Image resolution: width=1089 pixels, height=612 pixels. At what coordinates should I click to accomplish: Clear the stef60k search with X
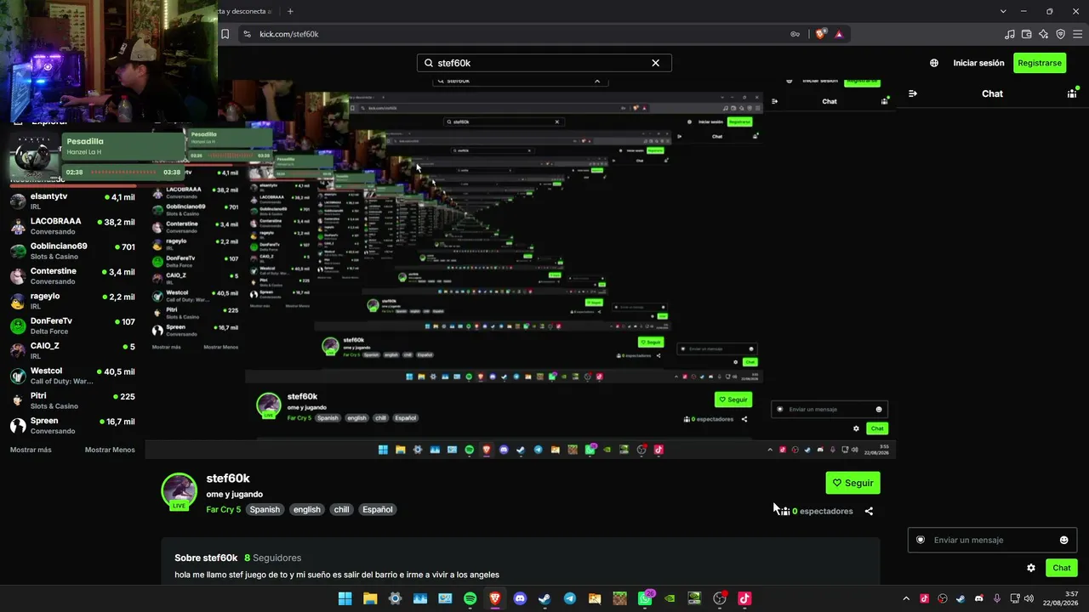point(656,63)
